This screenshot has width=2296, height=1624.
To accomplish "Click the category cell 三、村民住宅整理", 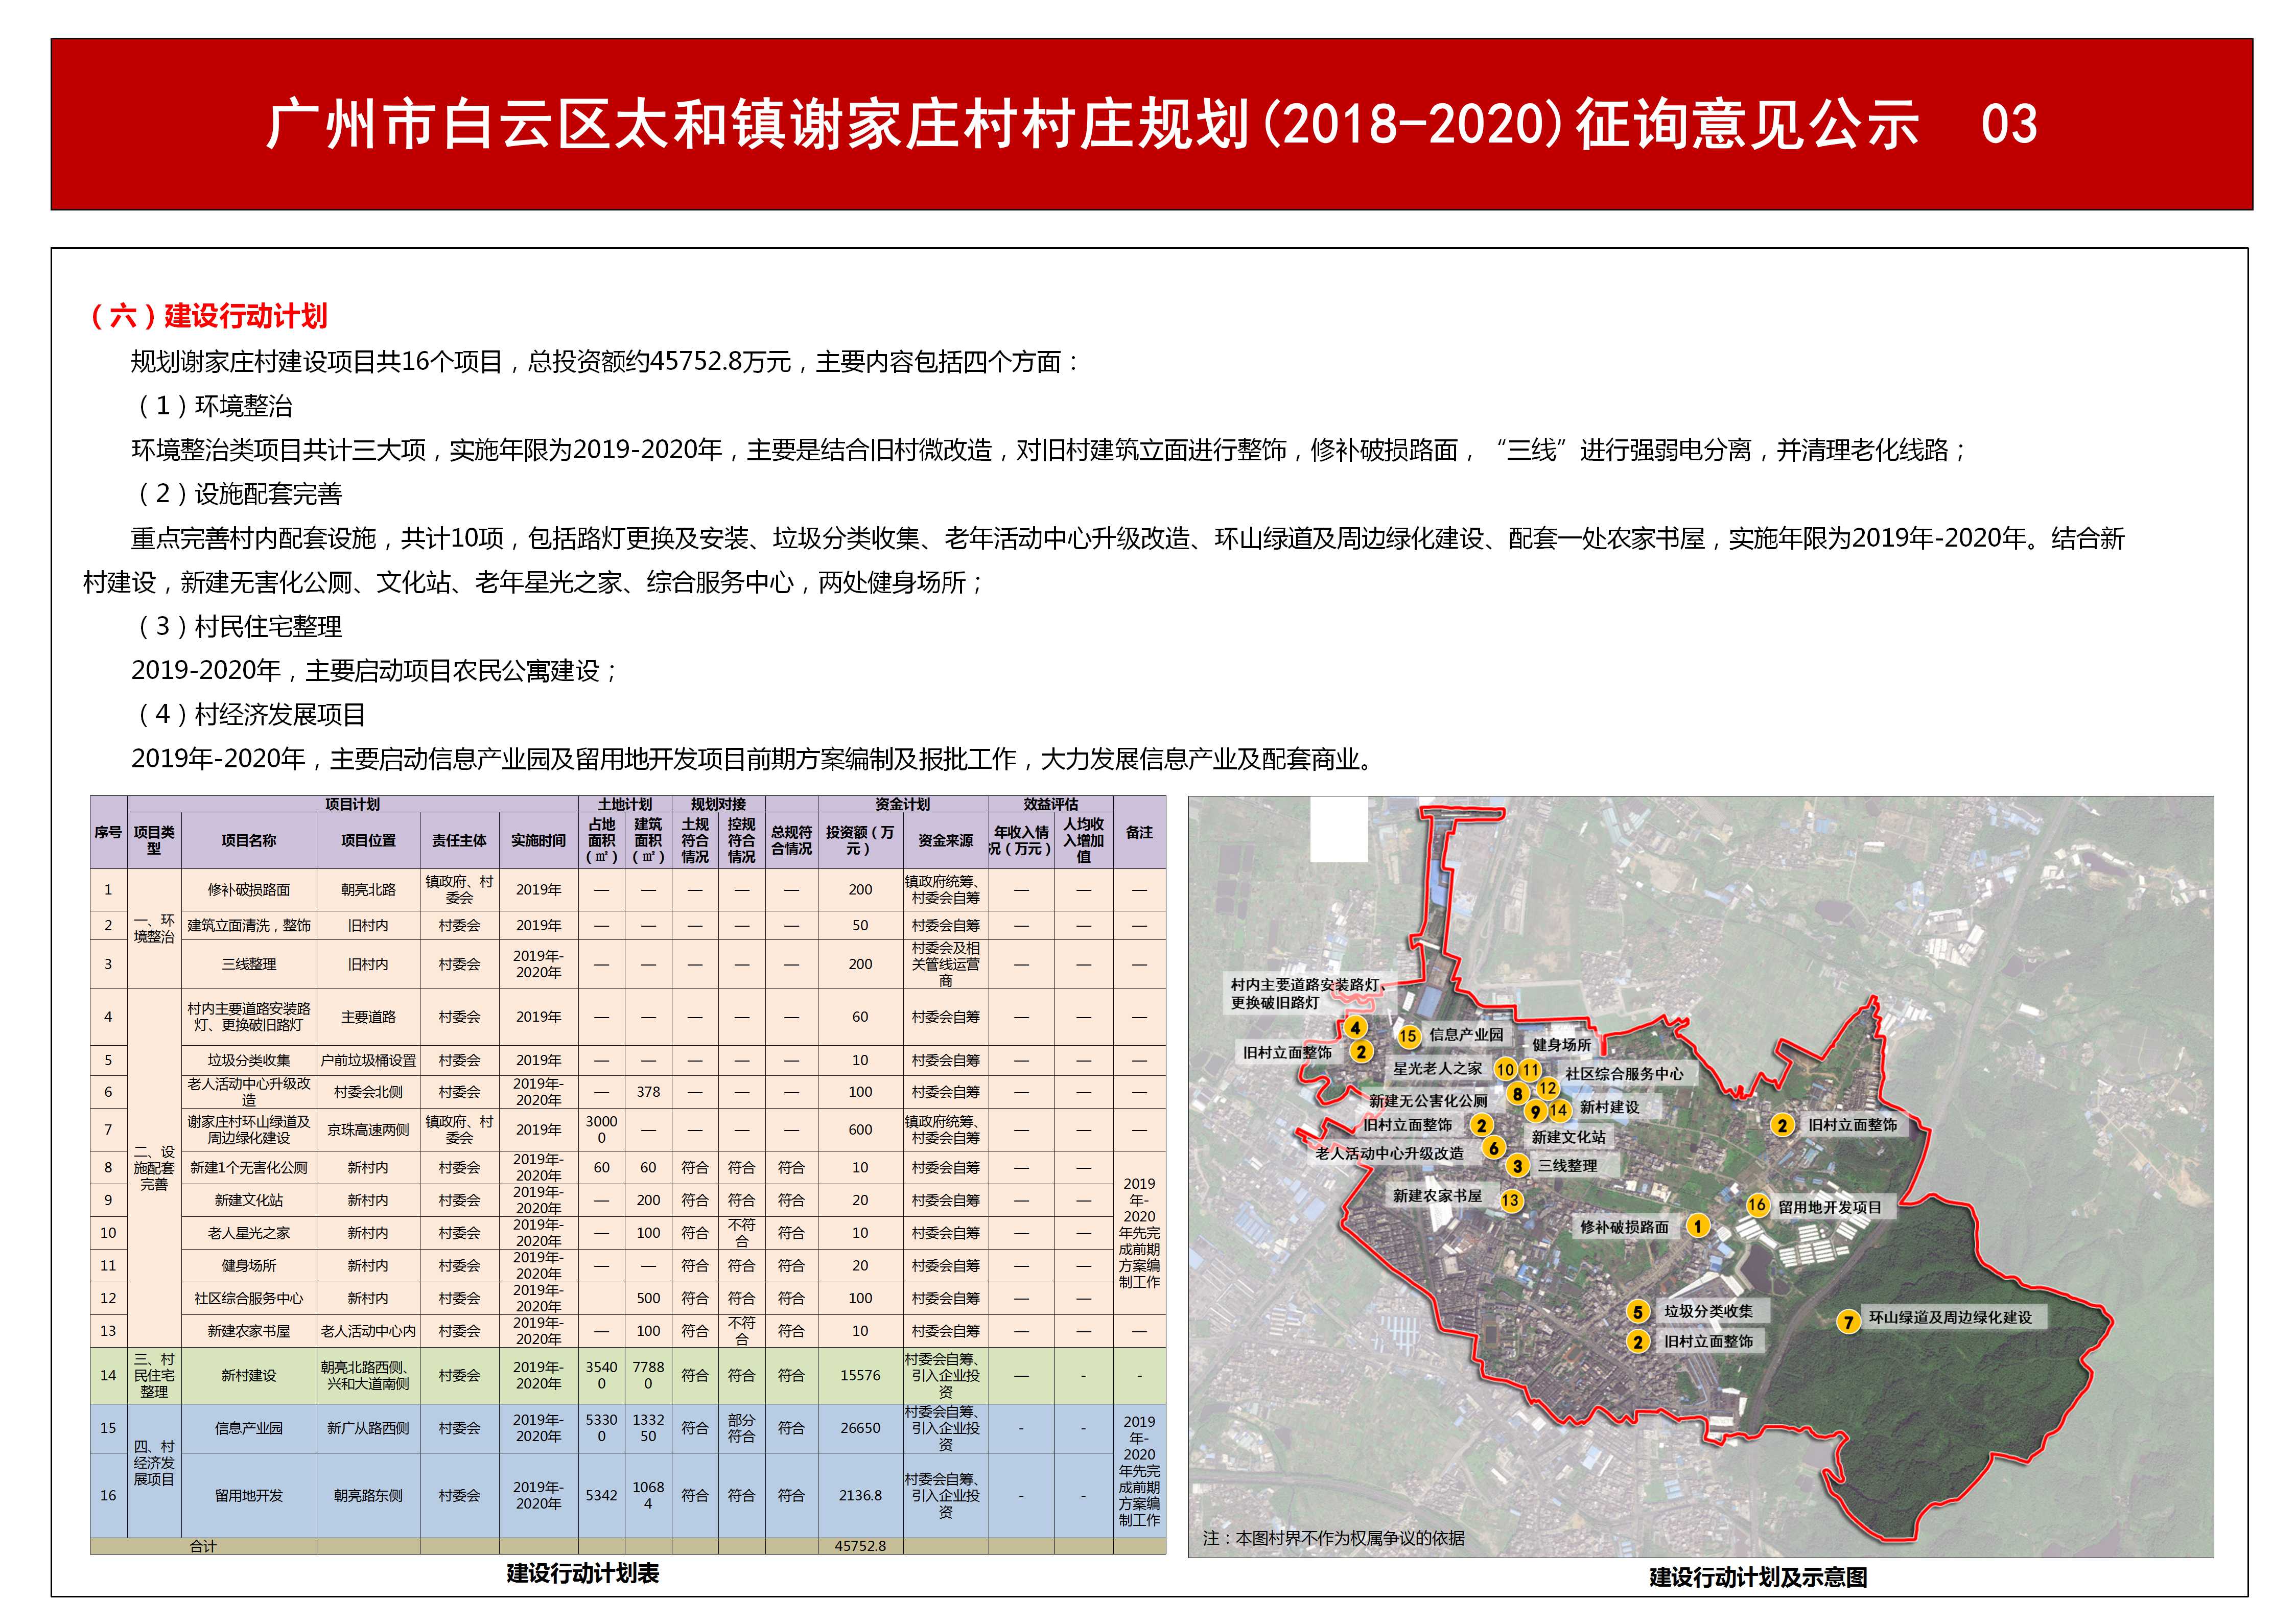I will [x=154, y=1376].
